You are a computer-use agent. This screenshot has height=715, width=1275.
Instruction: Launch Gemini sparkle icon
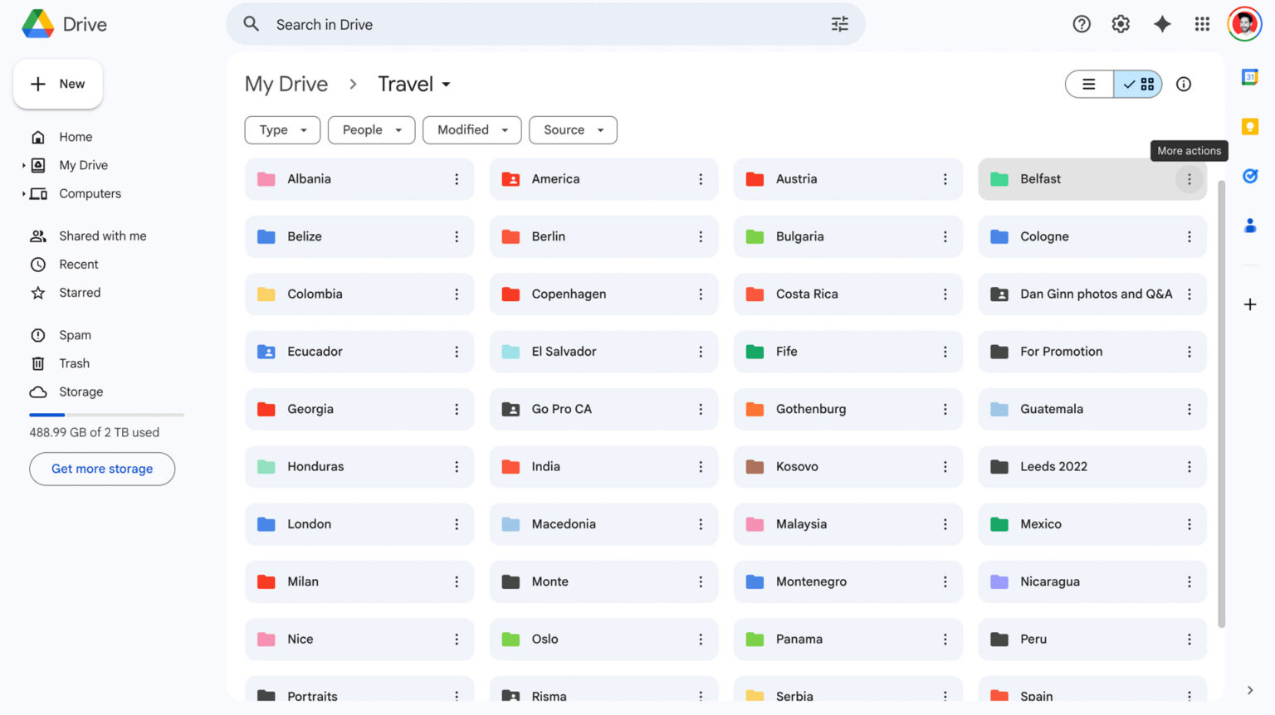coord(1162,24)
